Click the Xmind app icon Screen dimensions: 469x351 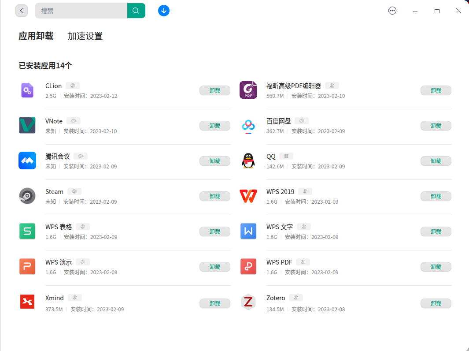(27, 302)
